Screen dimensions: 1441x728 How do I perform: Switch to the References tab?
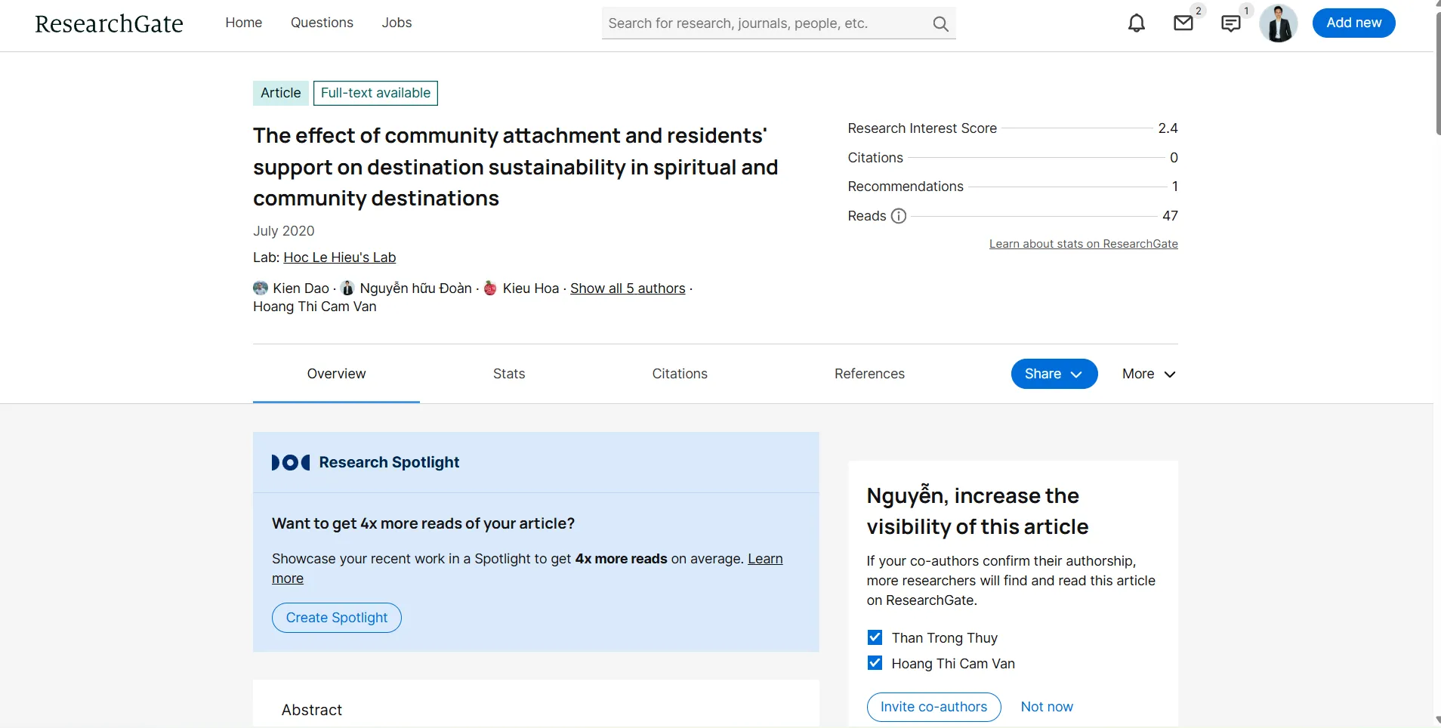tap(869, 374)
